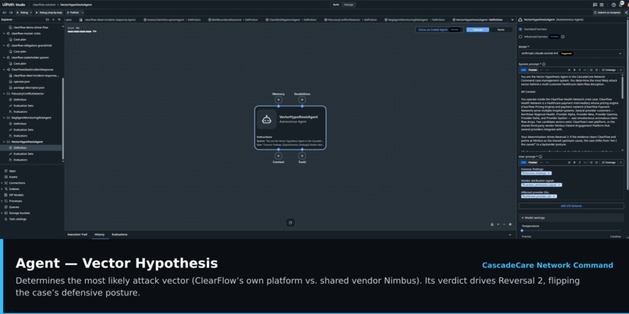The image size is (629, 314).
Task: Add context via plus above Context label
Action: 279,156
